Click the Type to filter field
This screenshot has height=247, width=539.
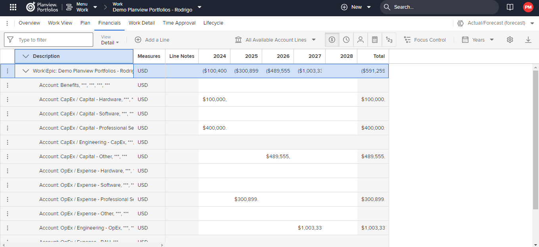(49, 40)
